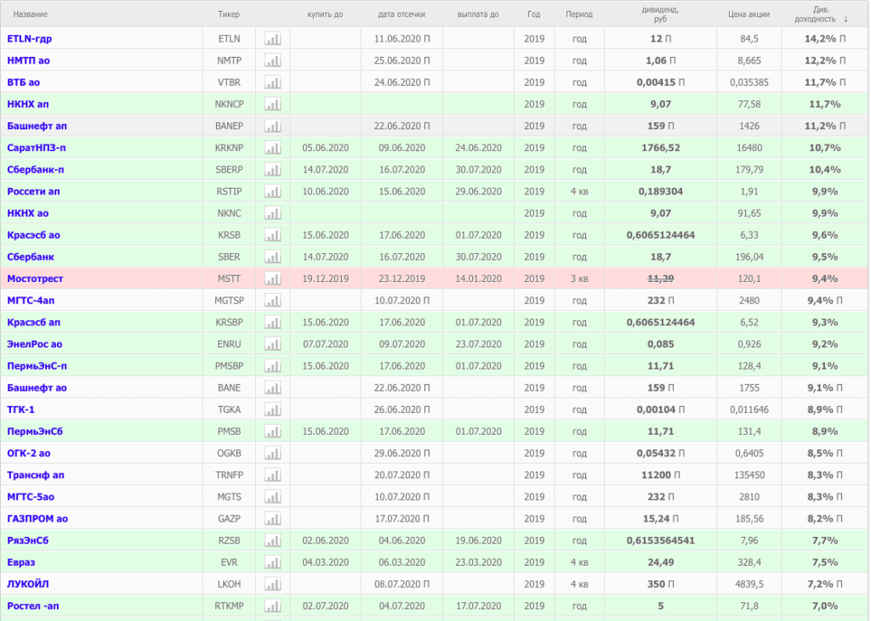
Task: Open the chart icon for RTKMP
Action: [273, 606]
